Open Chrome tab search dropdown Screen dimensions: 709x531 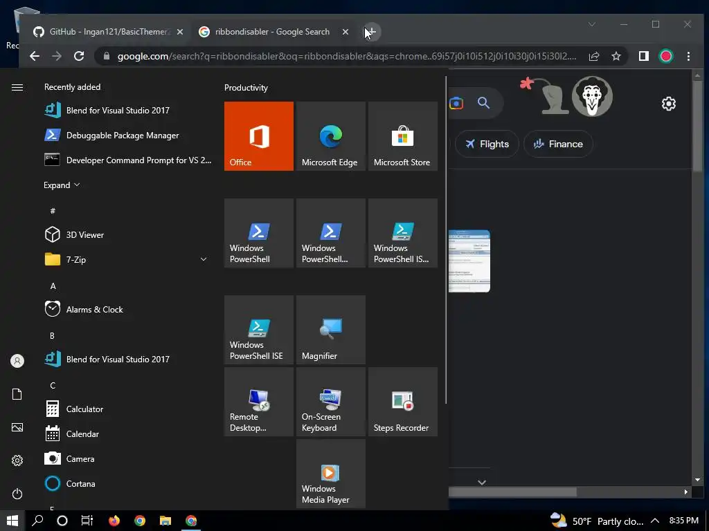[x=592, y=24]
